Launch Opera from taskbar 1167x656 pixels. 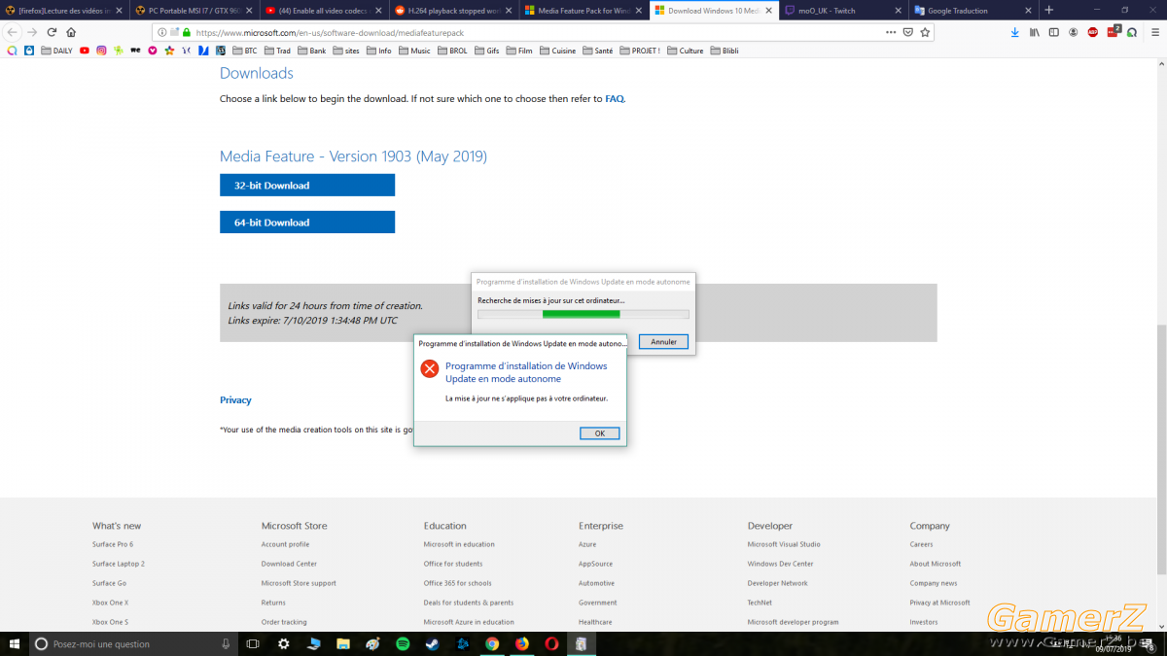pyautogui.click(x=551, y=643)
